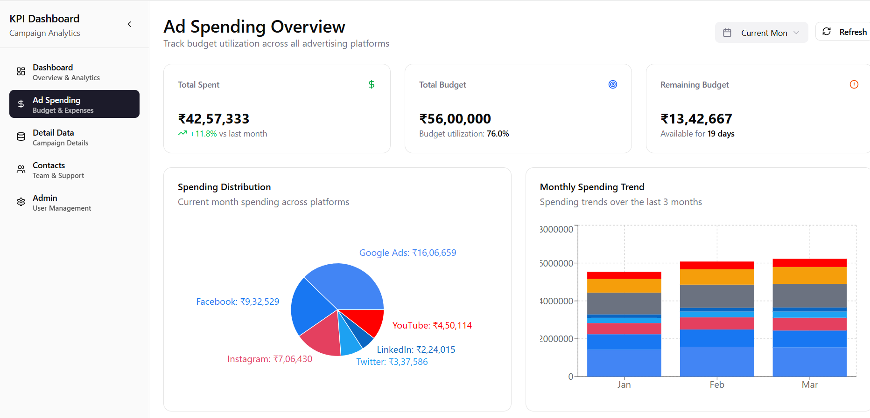870x418 pixels.
Task: Click the Budget utilization 76.0% text
Action: pyautogui.click(x=464, y=134)
